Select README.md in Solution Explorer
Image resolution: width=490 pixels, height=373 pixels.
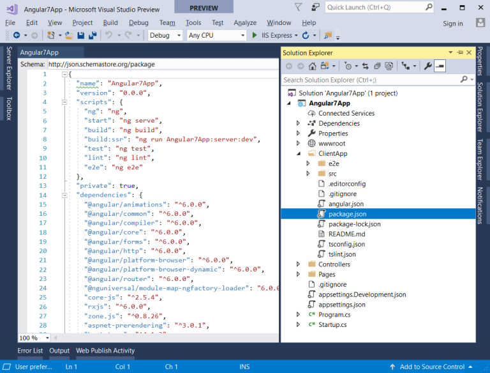(346, 234)
